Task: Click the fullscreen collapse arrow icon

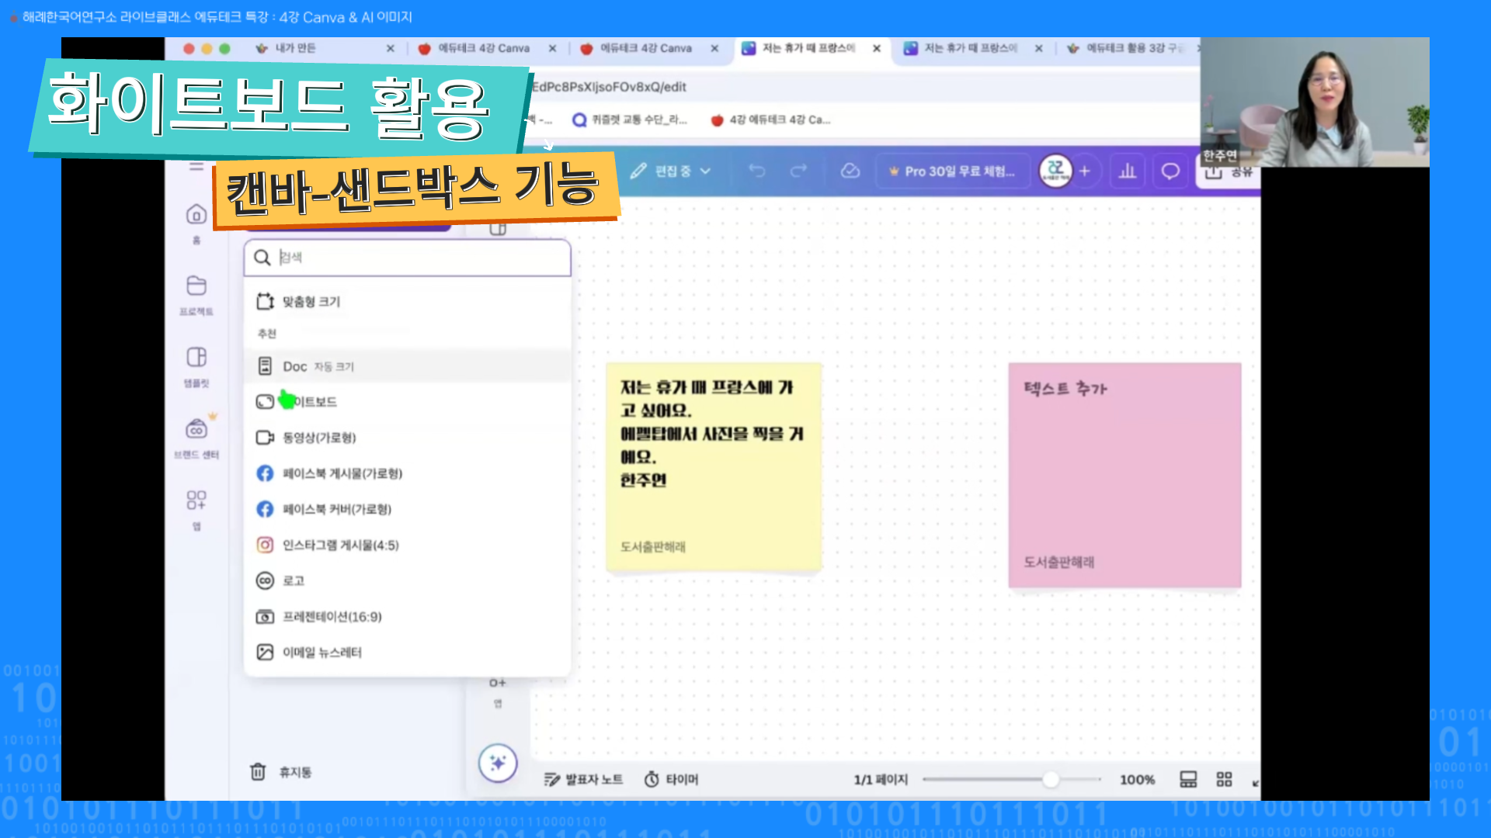Action: pos(1255,783)
